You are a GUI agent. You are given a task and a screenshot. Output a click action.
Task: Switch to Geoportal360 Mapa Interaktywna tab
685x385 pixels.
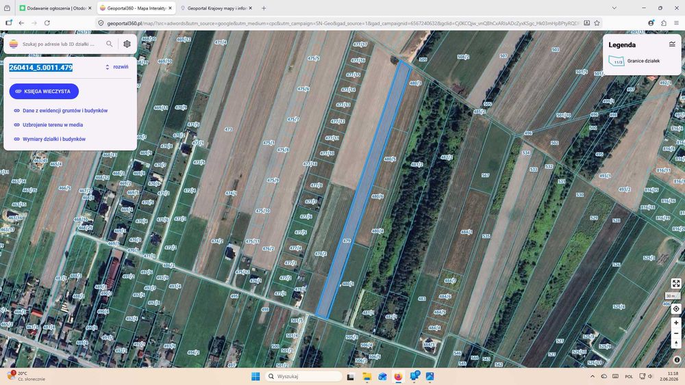[135, 8]
